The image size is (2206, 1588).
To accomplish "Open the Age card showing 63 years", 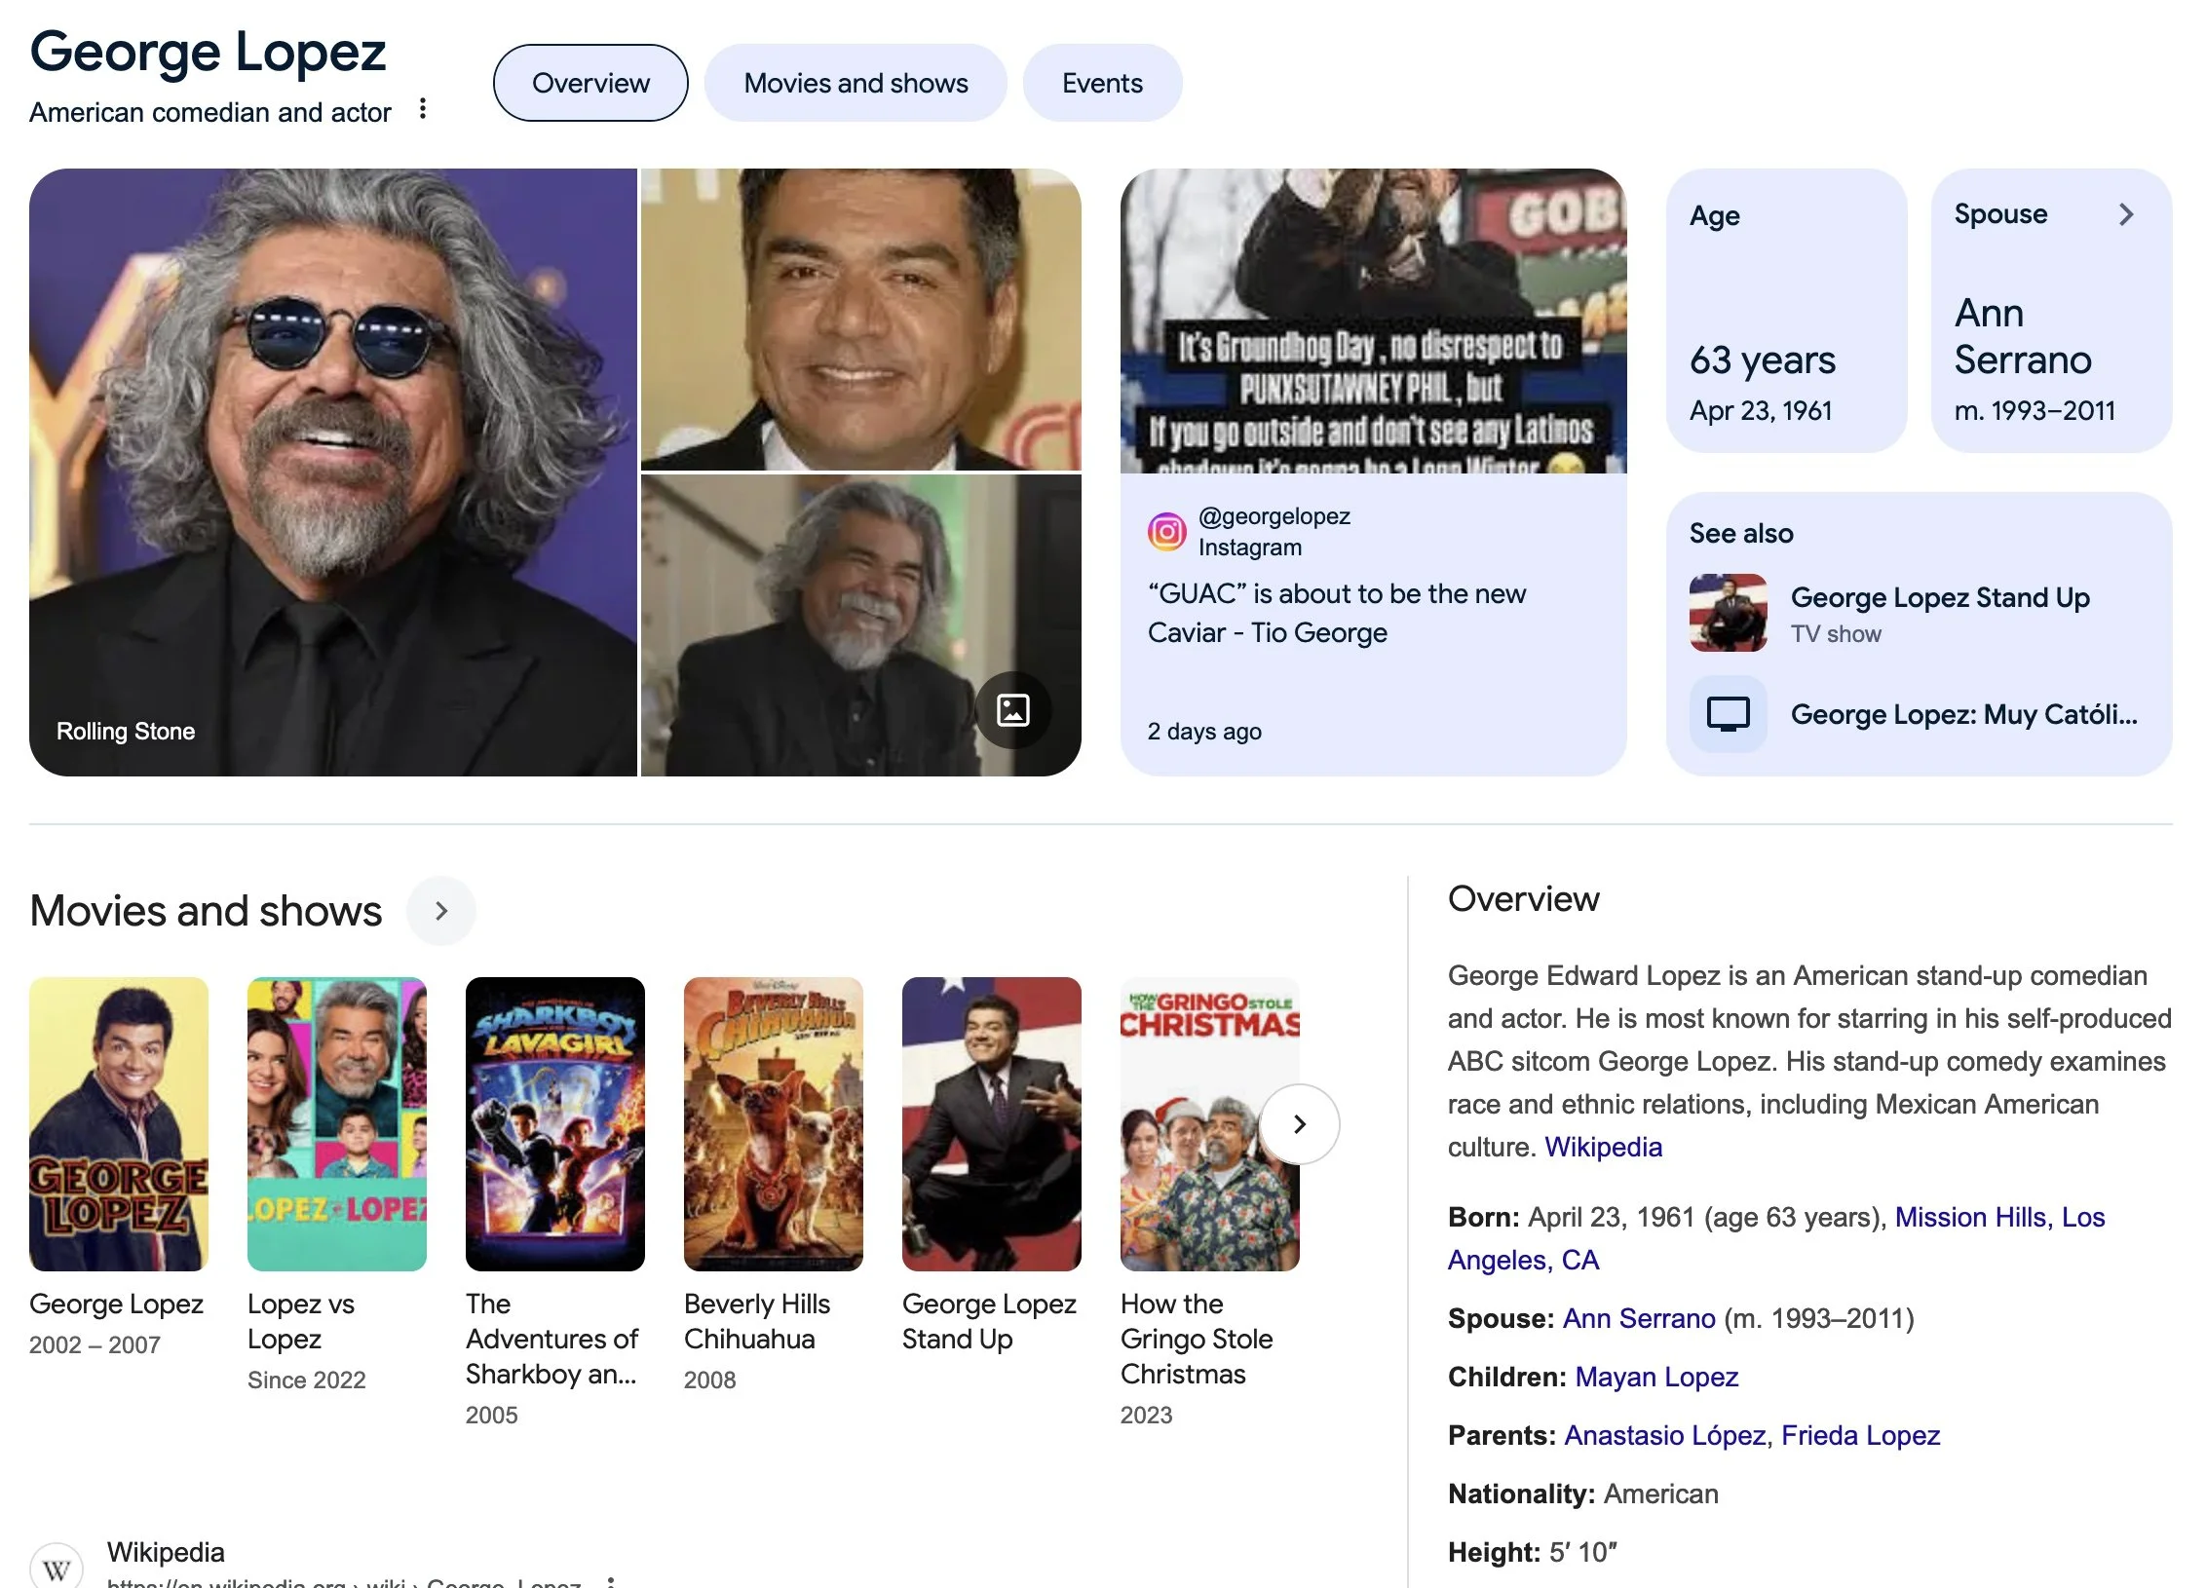I will pyautogui.click(x=1785, y=311).
